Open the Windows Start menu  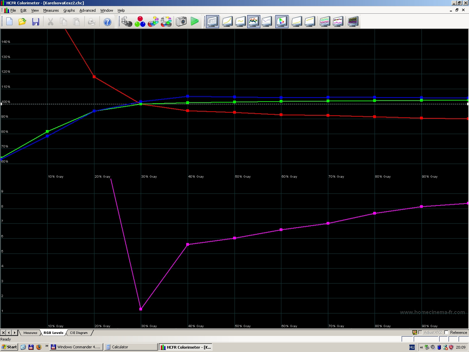(x=9, y=347)
